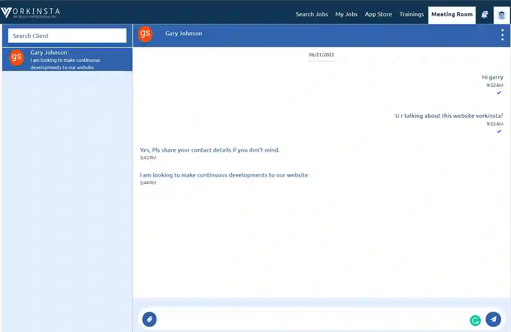Click the 9:55 AM timestamp

pos(495,124)
